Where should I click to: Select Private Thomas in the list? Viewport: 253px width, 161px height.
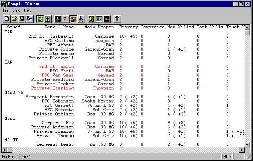123,136
